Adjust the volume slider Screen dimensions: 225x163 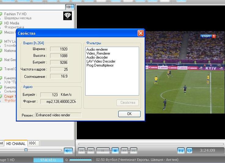coord(26,150)
